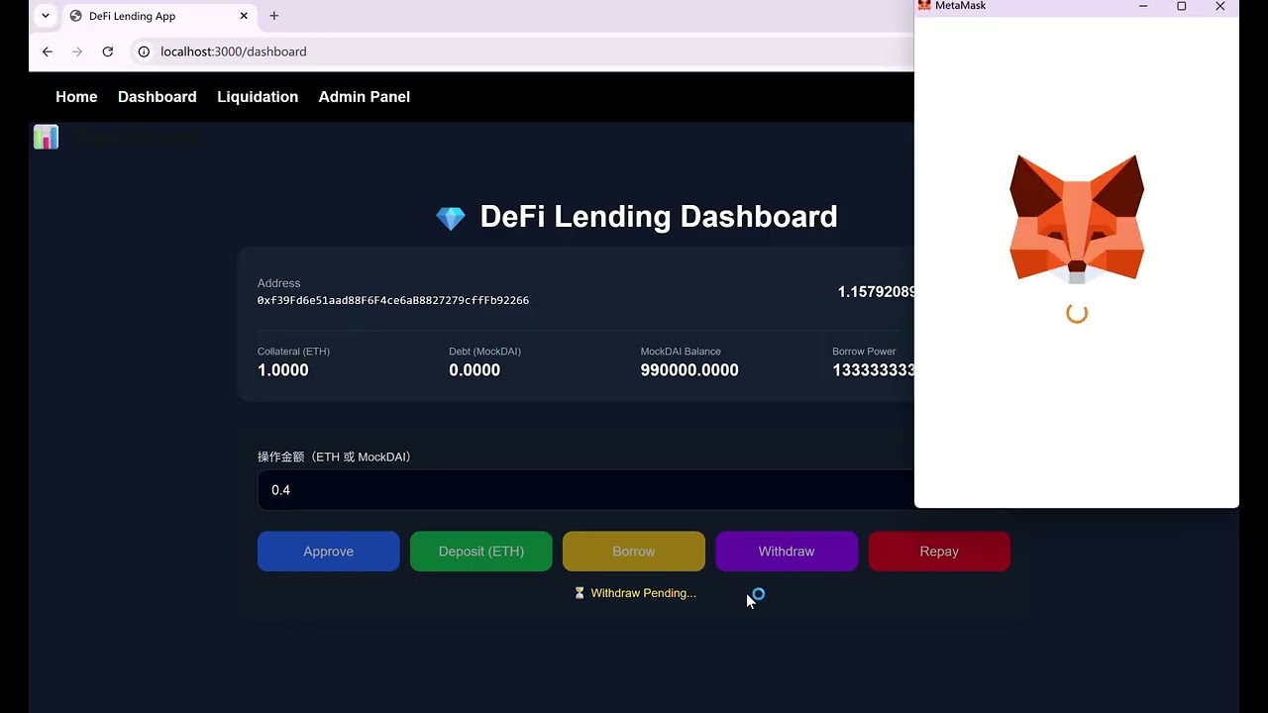Click the Borrow Power label
This screenshot has width=1268, height=713.
pos(864,352)
